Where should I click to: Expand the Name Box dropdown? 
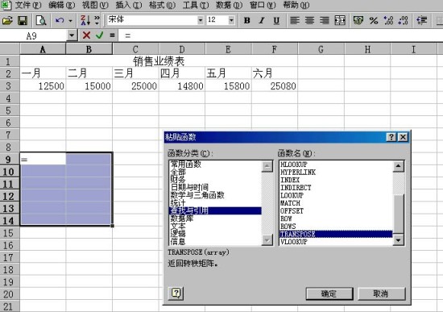pos(72,35)
